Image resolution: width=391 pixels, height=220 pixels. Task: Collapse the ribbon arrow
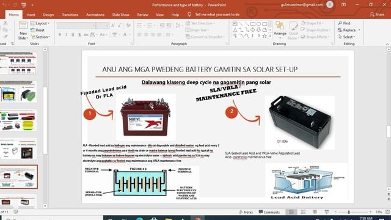point(387,44)
